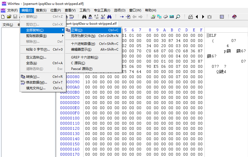Click offset row 00000170

point(70,154)
